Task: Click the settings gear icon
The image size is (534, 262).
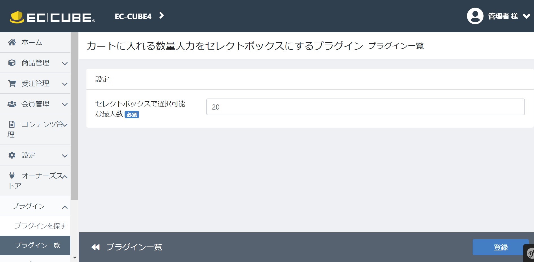Action: pyautogui.click(x=12, y=155)
